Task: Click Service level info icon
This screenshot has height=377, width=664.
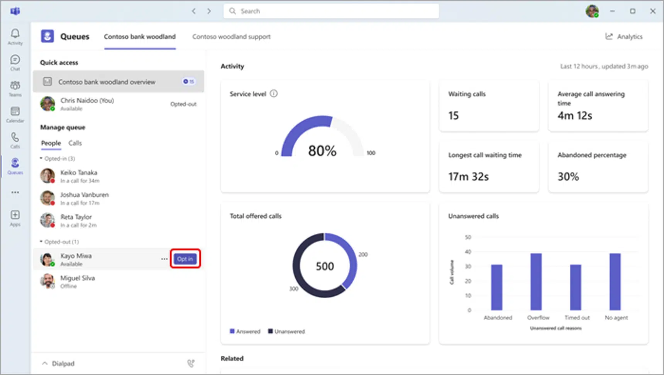Action: (274, 93)
